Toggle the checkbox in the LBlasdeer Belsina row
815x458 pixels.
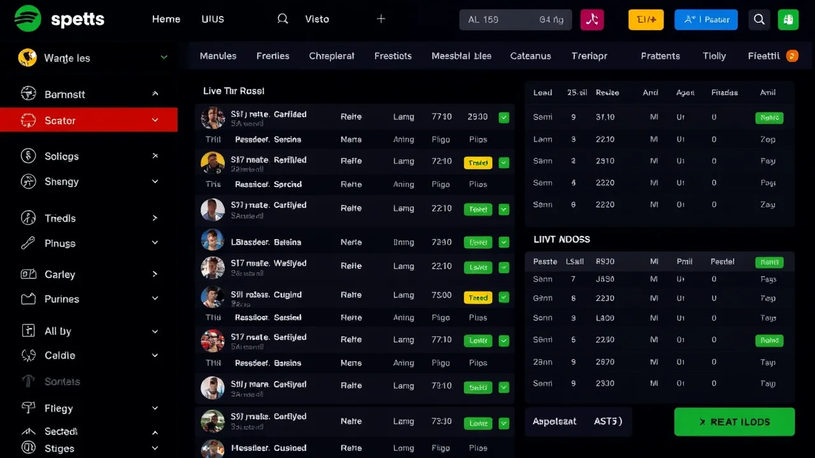click(x=504, y=242)
